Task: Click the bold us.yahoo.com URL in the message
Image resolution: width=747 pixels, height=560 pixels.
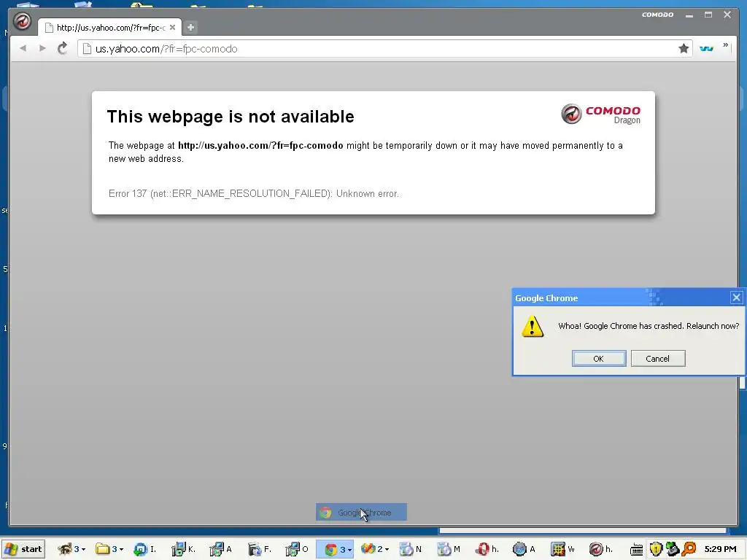Action: (x=260, y=146)
